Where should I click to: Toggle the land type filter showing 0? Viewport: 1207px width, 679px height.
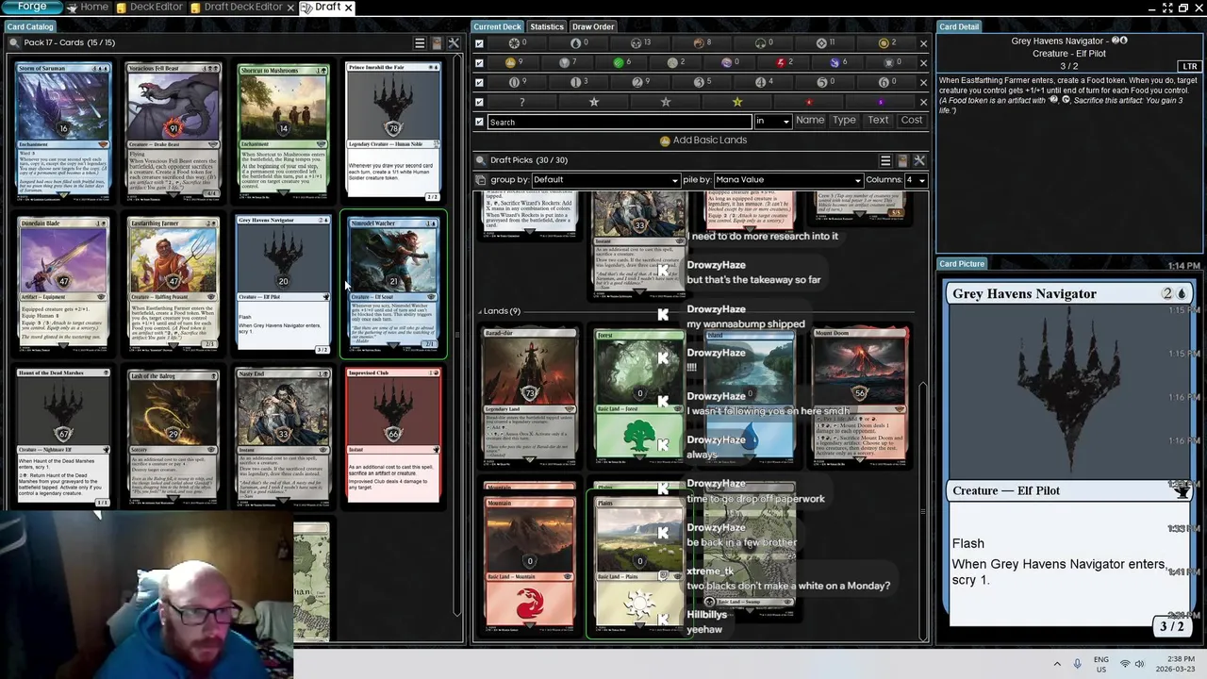coord(764,43)
